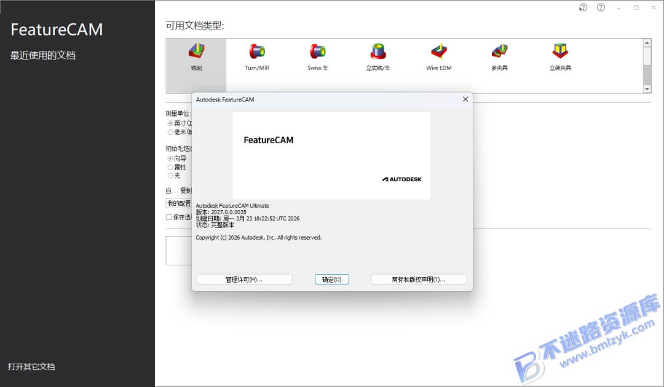Open 打开其它文档 in the sidebar

[x=31, y=367]
